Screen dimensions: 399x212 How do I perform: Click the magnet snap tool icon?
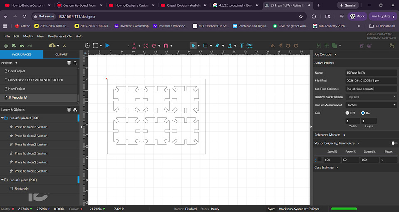tap(166, 45)
